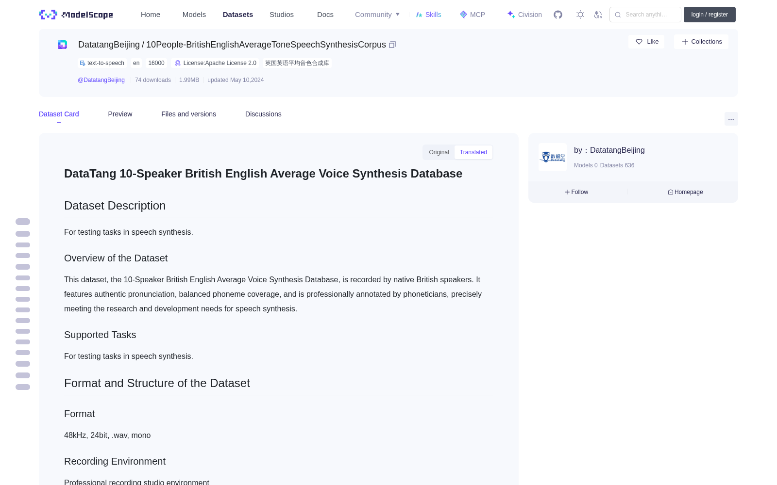This screenshot has height=485, width=777.
Task: Switch to the Translated card text
Action: [473, 152]
